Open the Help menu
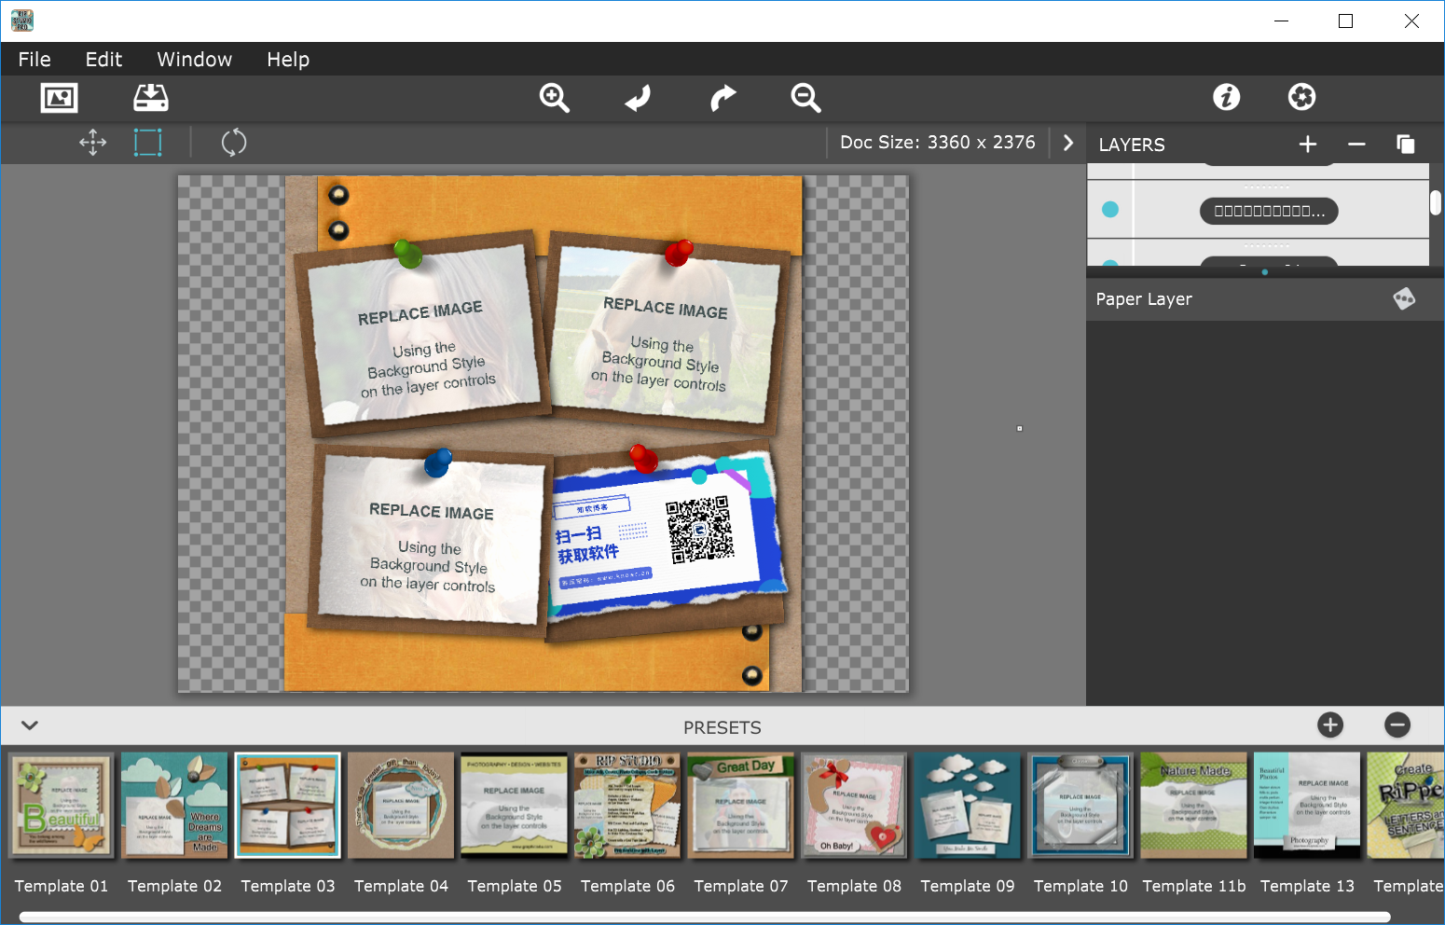The width and height of the screenshot is (1445, 925). point(288,59)
